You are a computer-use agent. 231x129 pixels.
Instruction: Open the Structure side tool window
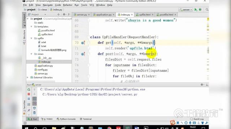point(24,37)
